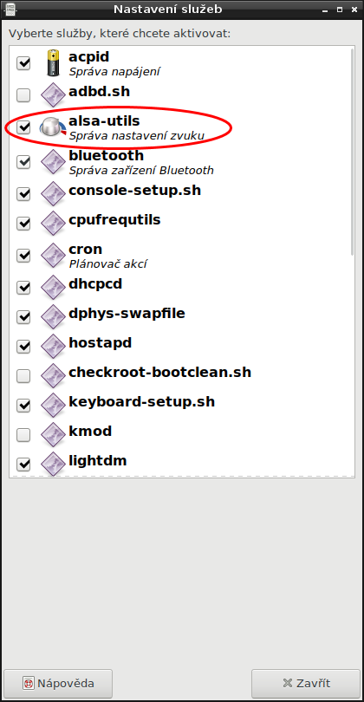Click the window menu icon in title bar
The image size is (364, 702).
pos(10,9)
